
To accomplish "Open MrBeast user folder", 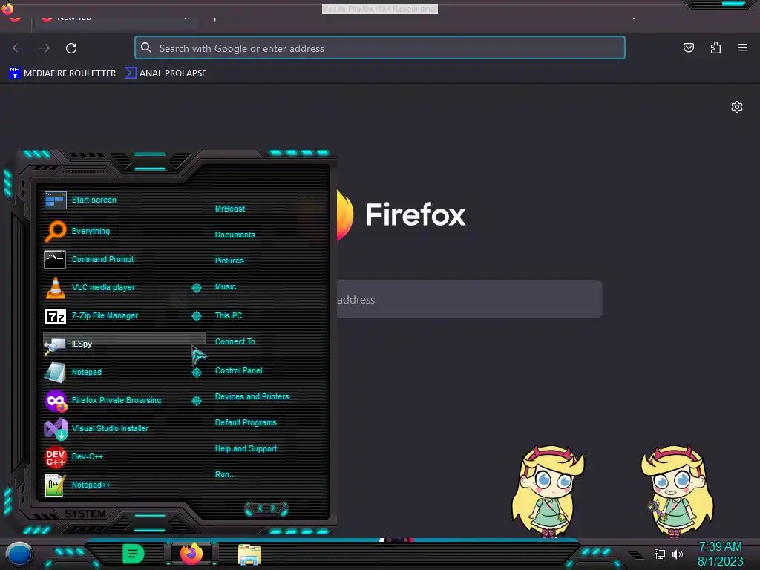I will [230, 209].
